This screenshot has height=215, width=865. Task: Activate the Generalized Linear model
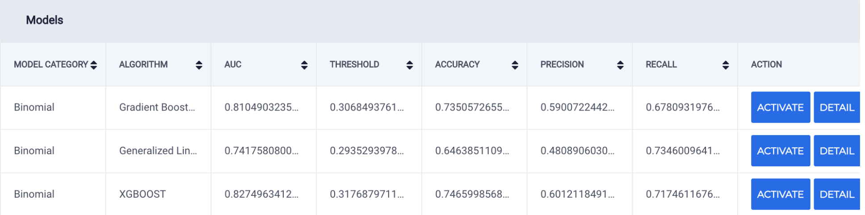tap(781, 151)
